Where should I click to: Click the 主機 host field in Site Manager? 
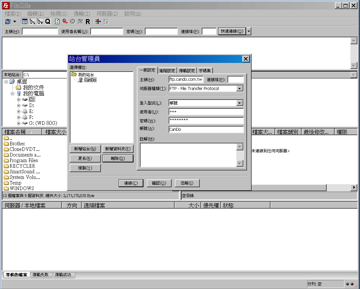click(x=186, y=79)
